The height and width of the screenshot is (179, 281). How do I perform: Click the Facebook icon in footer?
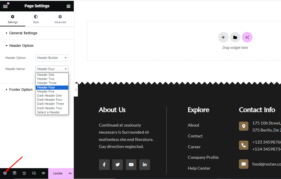click(x=104, y=165)
